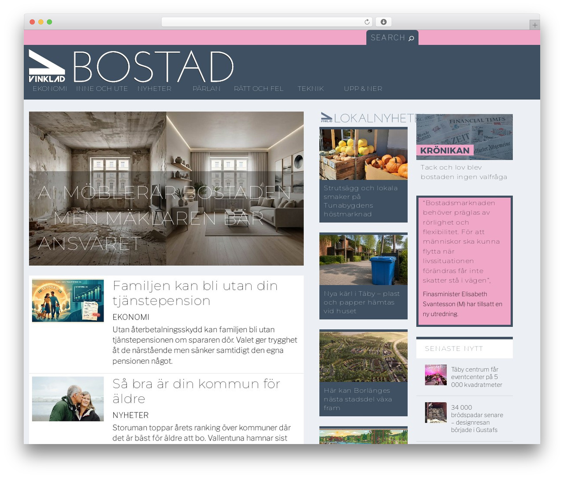
Task: Click the NYHETER category label under the article
Action: [x=130, y=415]
